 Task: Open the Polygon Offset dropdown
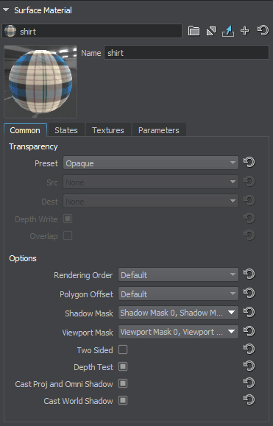click(178, 294)
